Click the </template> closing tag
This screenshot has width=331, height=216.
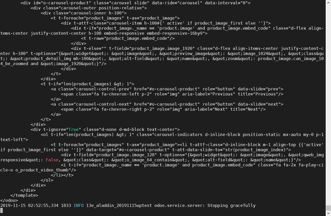click(x=24, y=195)
